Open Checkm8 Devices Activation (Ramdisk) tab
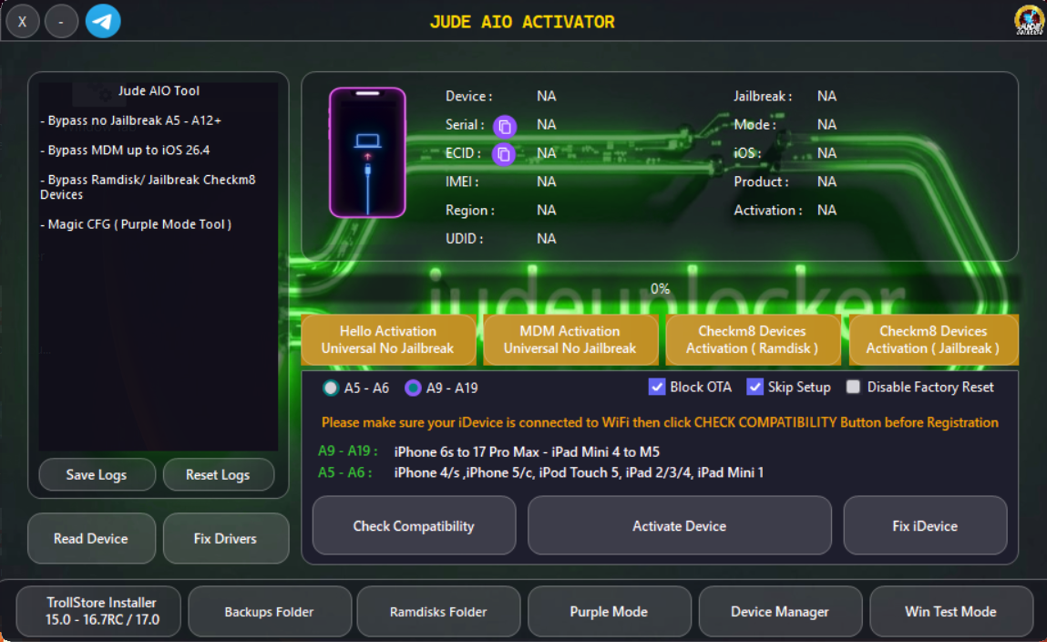The width and height of the screenshot is (1047, 642). point(753,339)
